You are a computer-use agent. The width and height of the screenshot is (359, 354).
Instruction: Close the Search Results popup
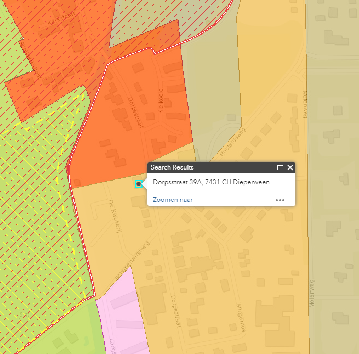point(290,168)
